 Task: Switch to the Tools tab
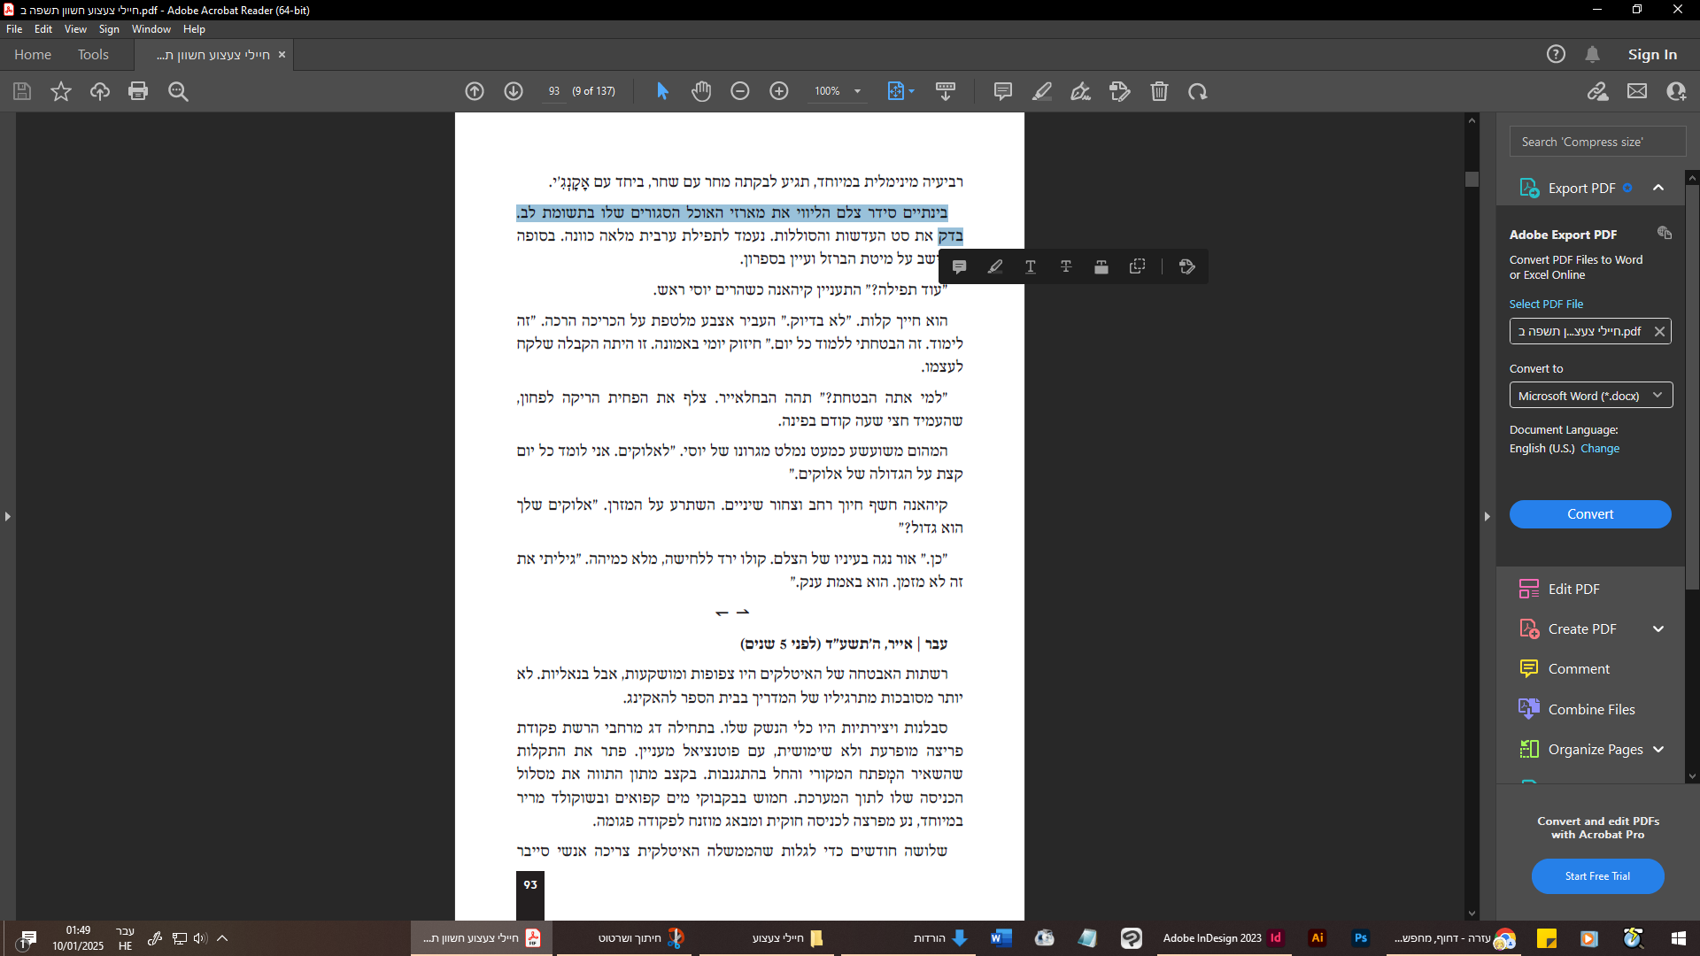93,55
